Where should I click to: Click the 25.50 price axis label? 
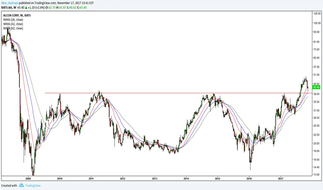(316, 126)
